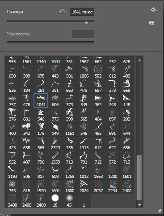Select brush preset 248
164x216 pixels.
[113, 101]
